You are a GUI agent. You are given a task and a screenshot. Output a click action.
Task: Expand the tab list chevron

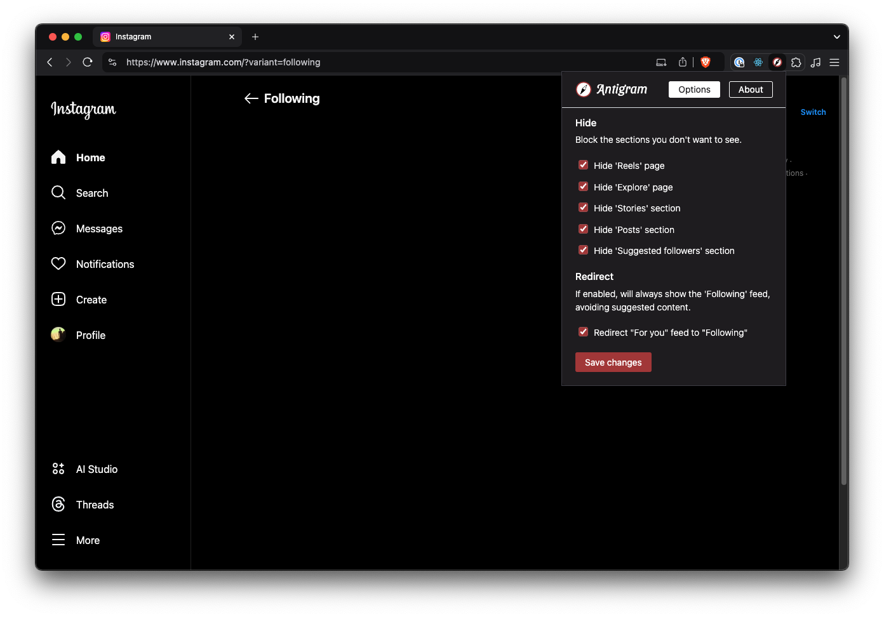click(x=837, y=37)
